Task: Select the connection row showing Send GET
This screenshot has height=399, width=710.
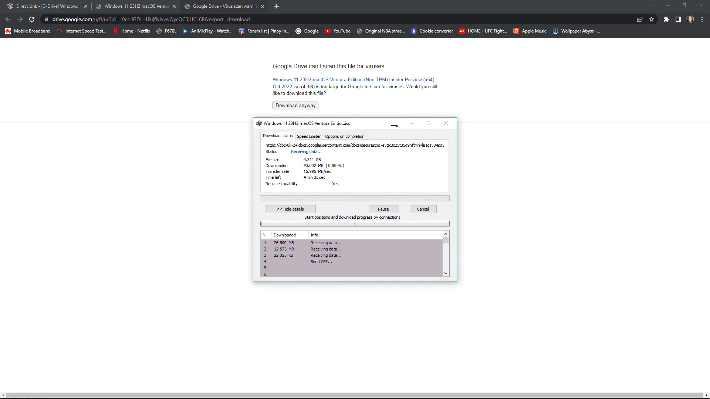Action: [x=351, y=262]
